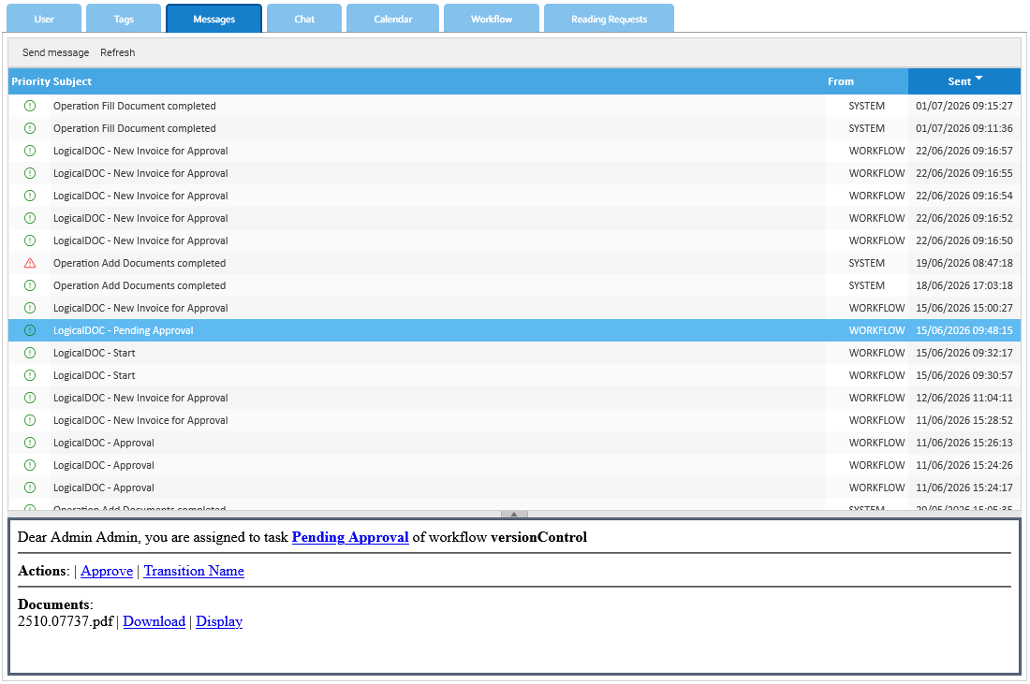Click priority icon of Start message 15/06/2026 09:32:17

[x=30, y=353]
